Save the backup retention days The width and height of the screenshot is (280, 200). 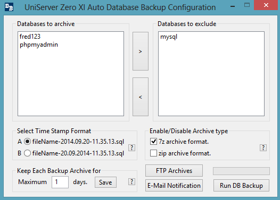click(105, 182)
